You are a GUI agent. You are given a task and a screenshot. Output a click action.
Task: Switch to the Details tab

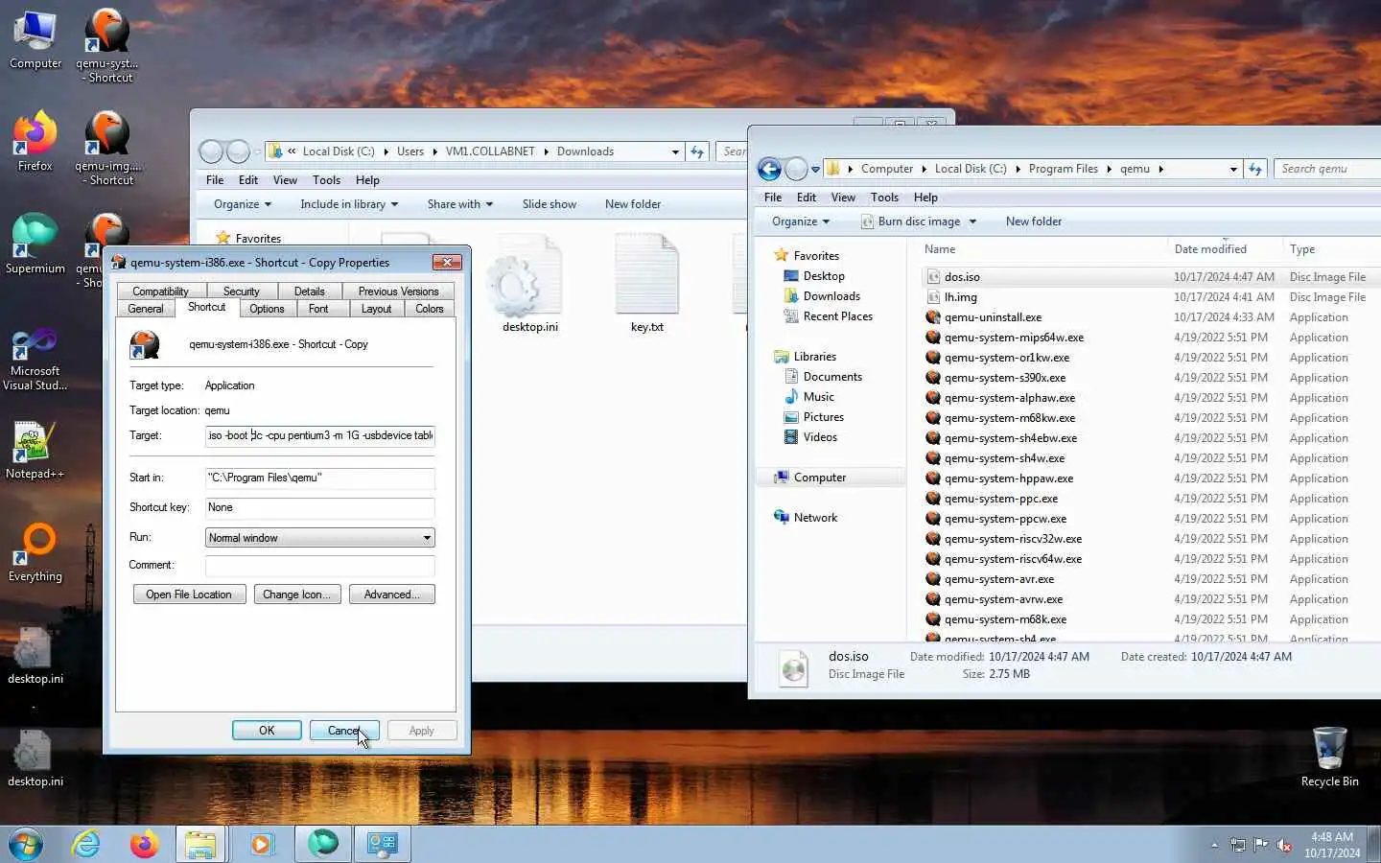click(x=309, y=291)
